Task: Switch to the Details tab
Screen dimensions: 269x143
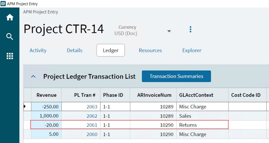Action: pyautogui.click(x=75, y=50)
